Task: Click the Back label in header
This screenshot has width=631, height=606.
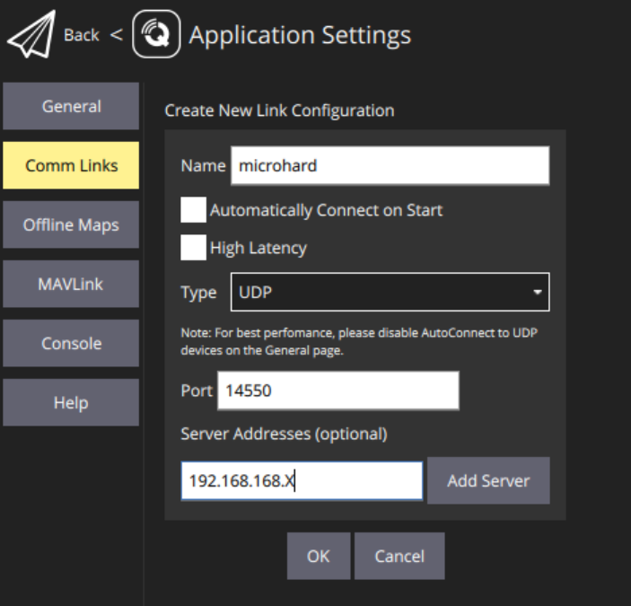Action: (81, 35)
